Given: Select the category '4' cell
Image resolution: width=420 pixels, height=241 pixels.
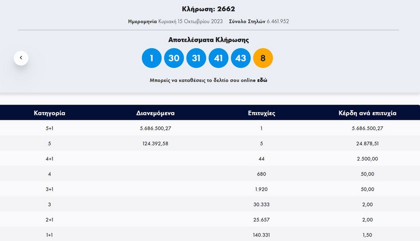Looking at the screenshot, I should (49, 174).
